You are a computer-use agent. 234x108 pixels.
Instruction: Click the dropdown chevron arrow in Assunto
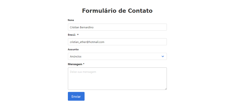[163, 56]
